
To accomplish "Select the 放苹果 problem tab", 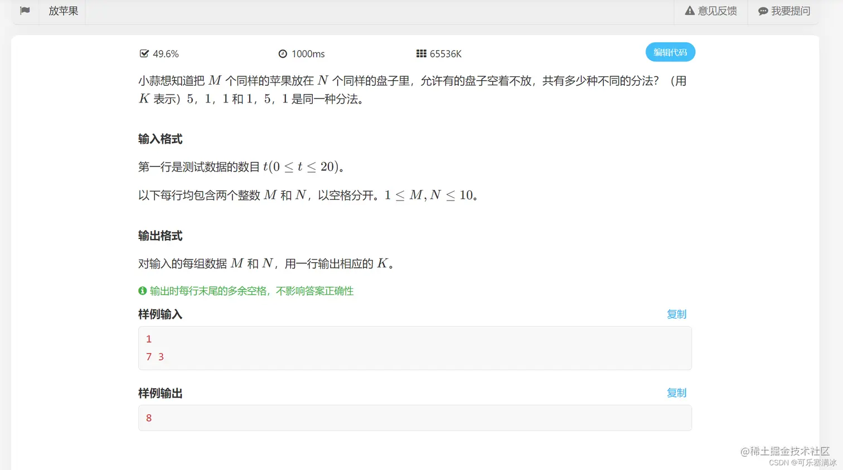I will 62,11.
